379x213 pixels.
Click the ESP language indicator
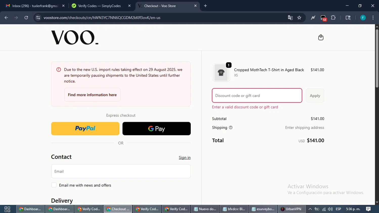point(338,209)
